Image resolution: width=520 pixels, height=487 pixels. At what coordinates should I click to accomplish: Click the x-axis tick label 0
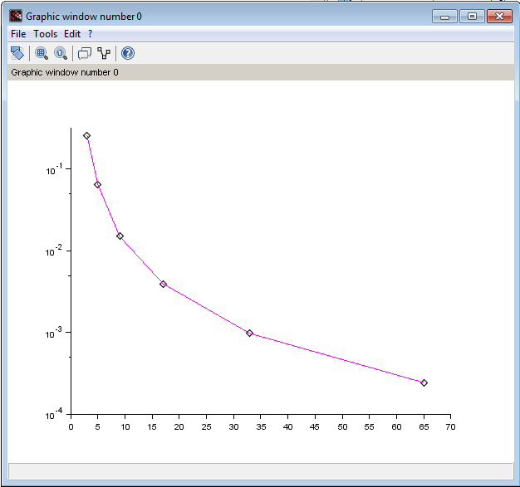[71, 426]
